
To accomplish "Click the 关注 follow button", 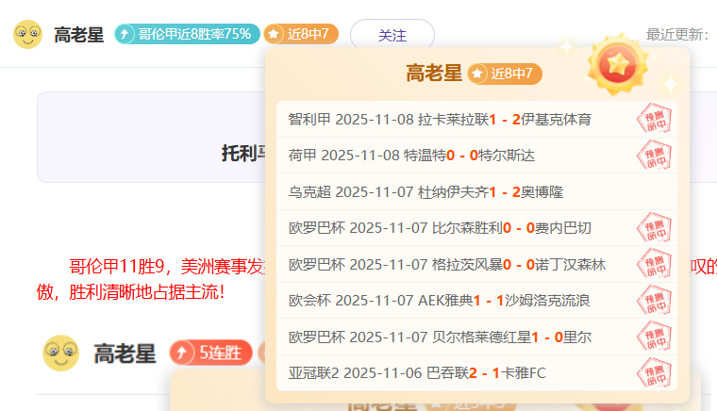I will click(392, 35).
